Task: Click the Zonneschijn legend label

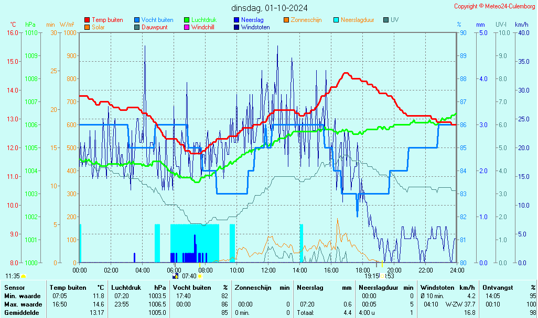Action: point(307,20)
